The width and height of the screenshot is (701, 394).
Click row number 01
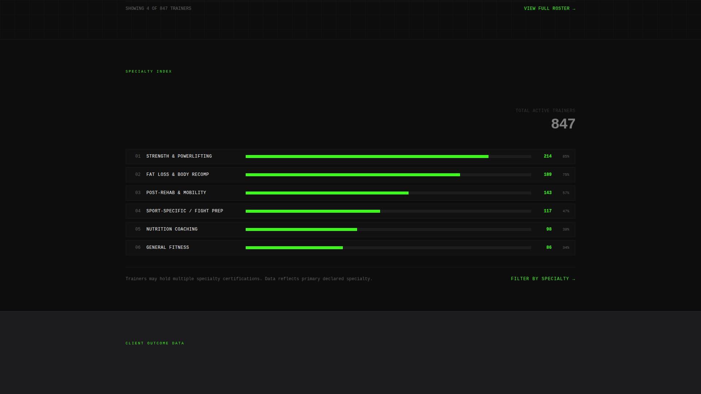(138, 156)
